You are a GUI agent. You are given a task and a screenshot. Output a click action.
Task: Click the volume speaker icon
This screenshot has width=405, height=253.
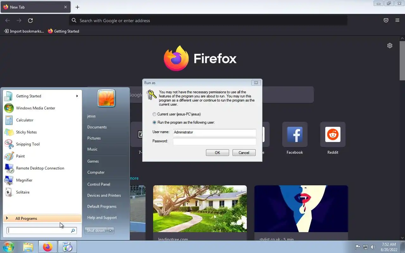pyautogui.click(x=373, y=247)
